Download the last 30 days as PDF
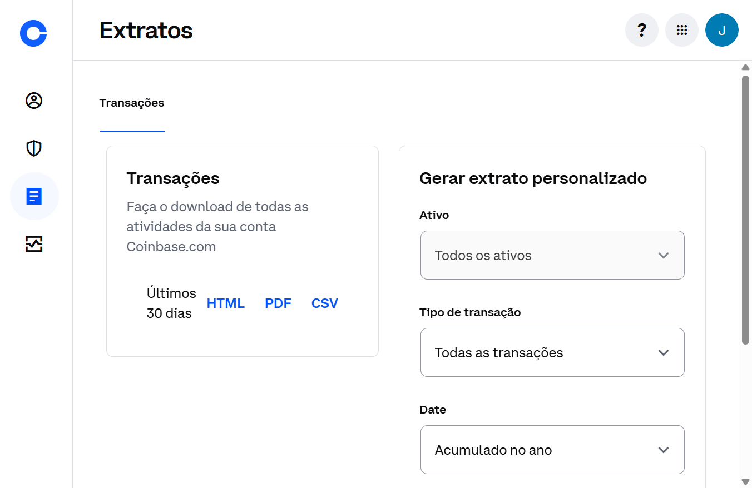The width and height of the screenshot is (752, 488). point(278,303)
